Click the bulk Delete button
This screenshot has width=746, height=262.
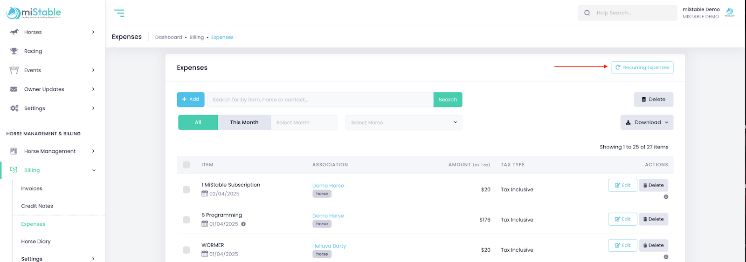653,100
